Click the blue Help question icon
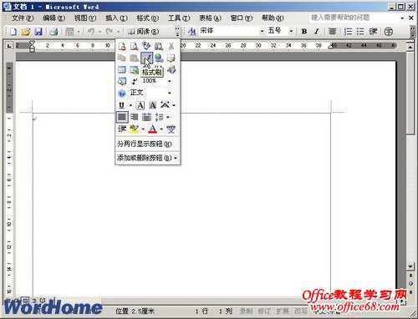The image size is (418, 319). (122, 94)
